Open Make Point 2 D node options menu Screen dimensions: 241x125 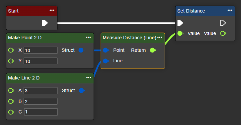click(x=88, y=37)
